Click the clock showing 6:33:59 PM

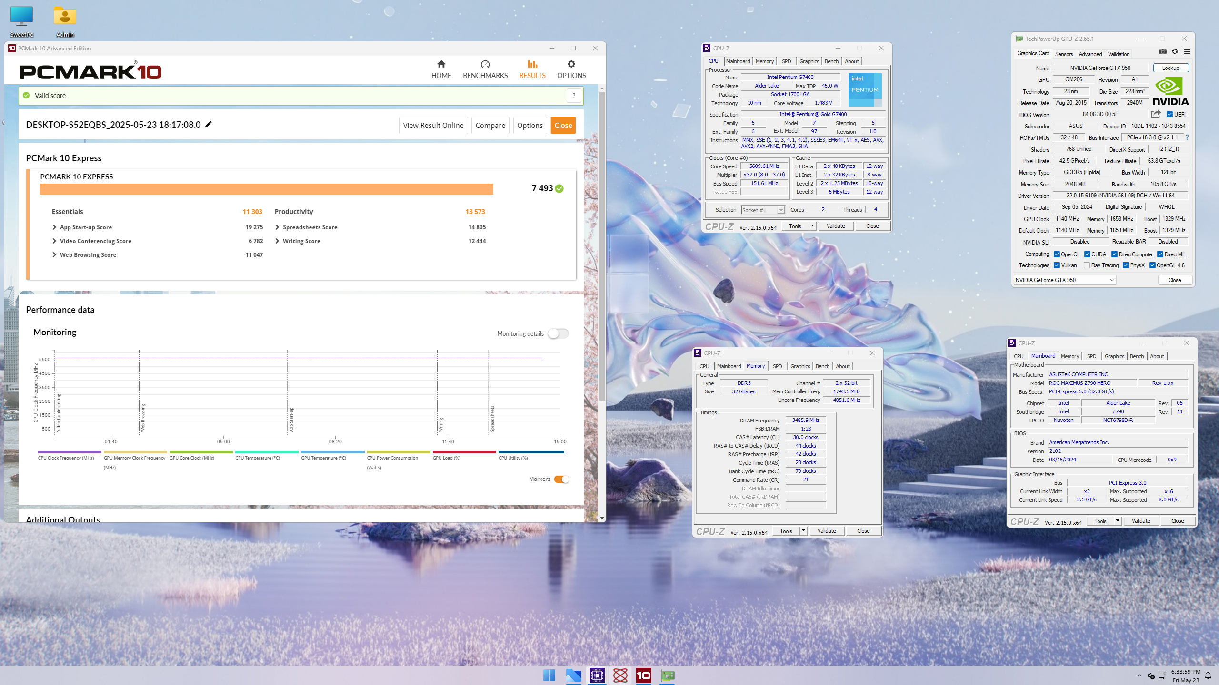(1186, 671)
